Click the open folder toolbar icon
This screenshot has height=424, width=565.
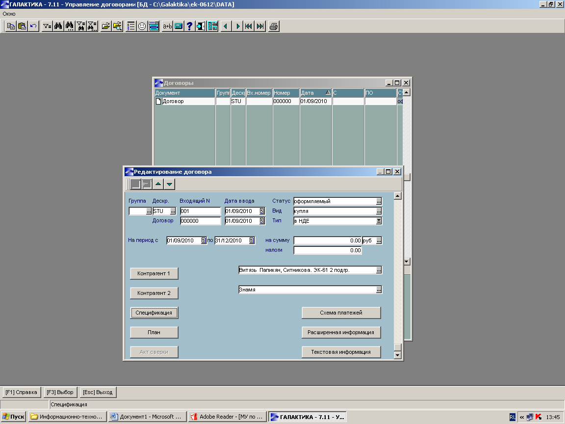[x=105, y=26]
